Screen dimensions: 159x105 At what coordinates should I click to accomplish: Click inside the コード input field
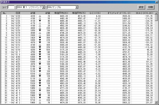pos(11,7)
